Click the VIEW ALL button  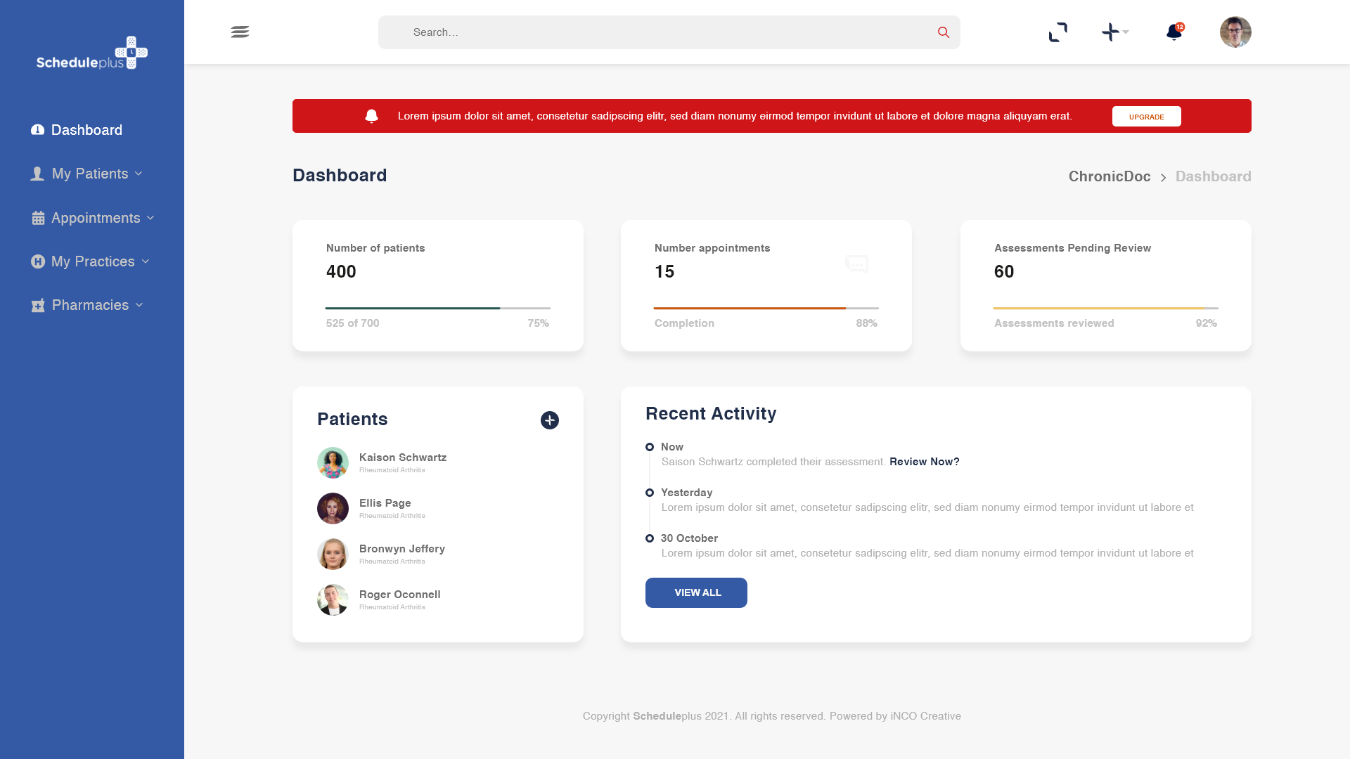pyautogui.click(x=696, y=592)
